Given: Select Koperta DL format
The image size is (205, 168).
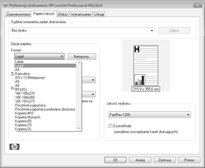Looking at the screenshot, I should tap(45, 129).
